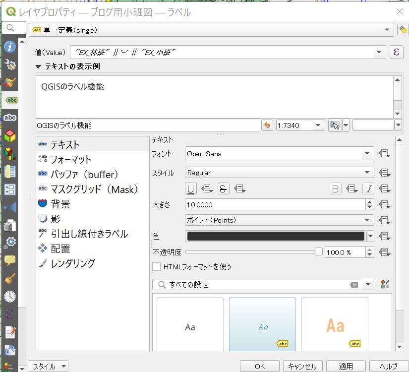409x372 pixels.
Task: Reset sample text with orange arrow button
Action: [267, 125]
